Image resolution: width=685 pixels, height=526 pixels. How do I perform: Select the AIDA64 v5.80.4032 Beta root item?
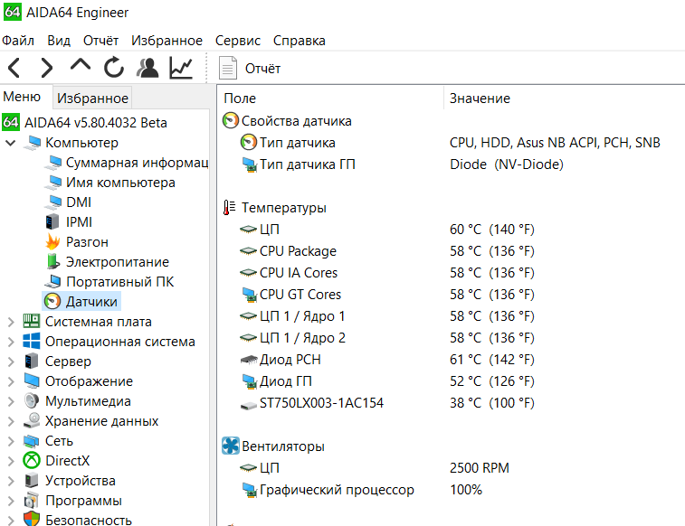coord(85,123)
